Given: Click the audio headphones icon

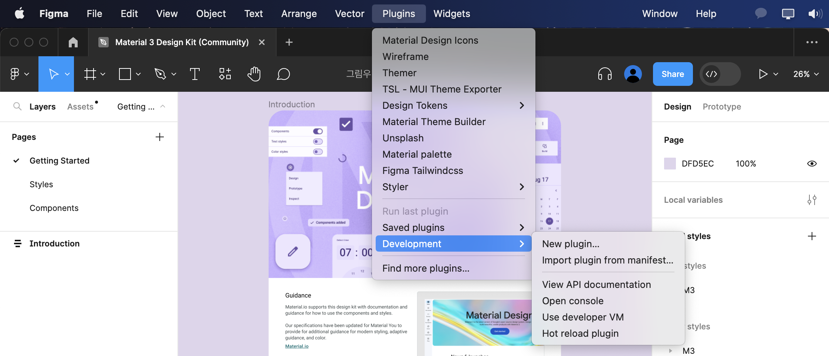Looking at the screenshot, I should pyautogui.click(x=605, y=74).
